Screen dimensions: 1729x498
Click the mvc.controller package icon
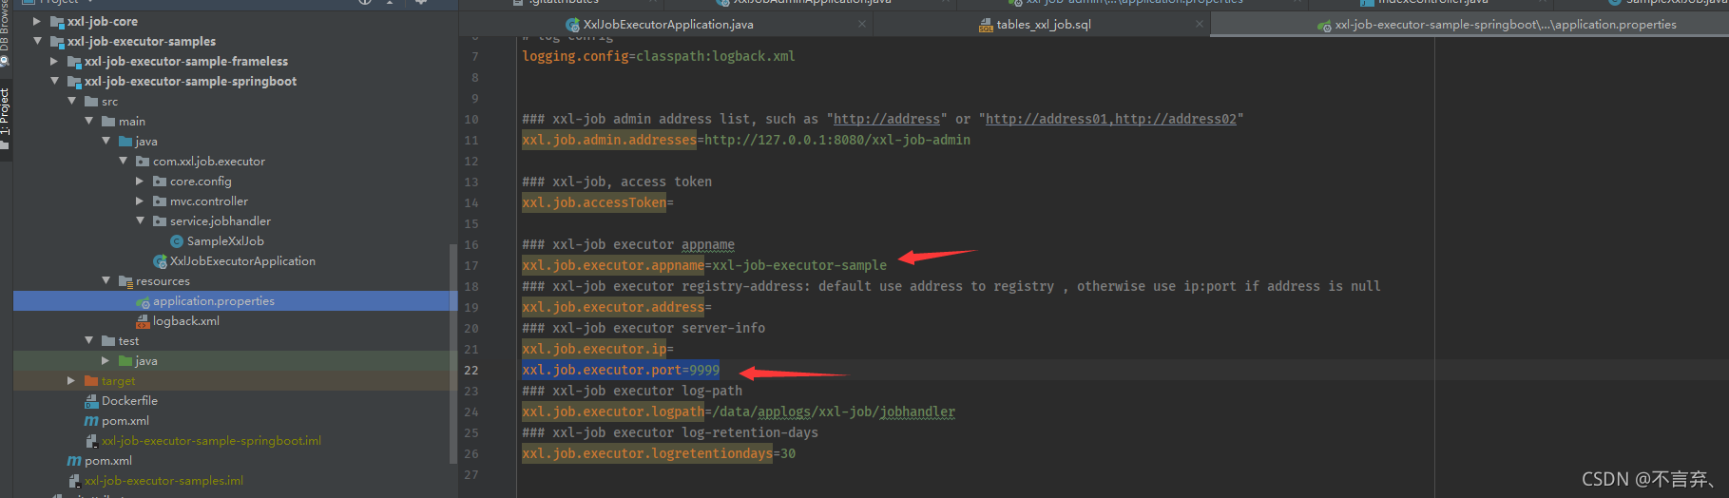(160, 201)
